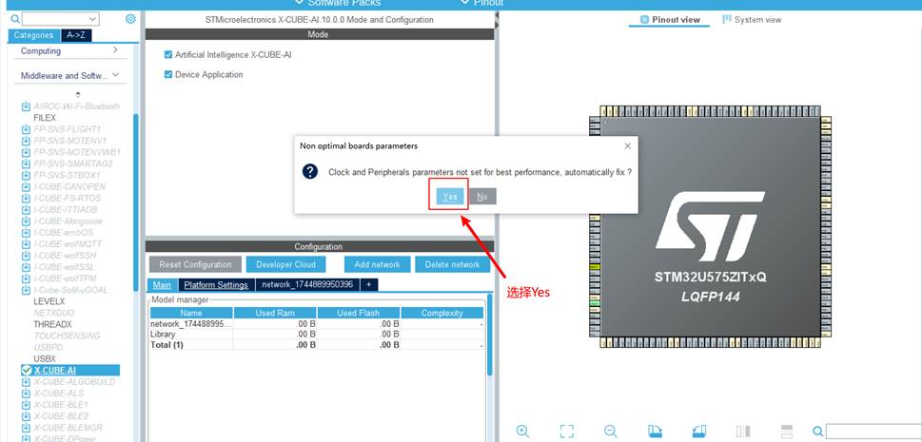Select the Library row in Model manager
This screenshot has width=922, height=442.
(317, 334)
